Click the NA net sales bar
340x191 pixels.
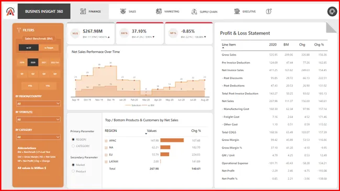[165, 148]
